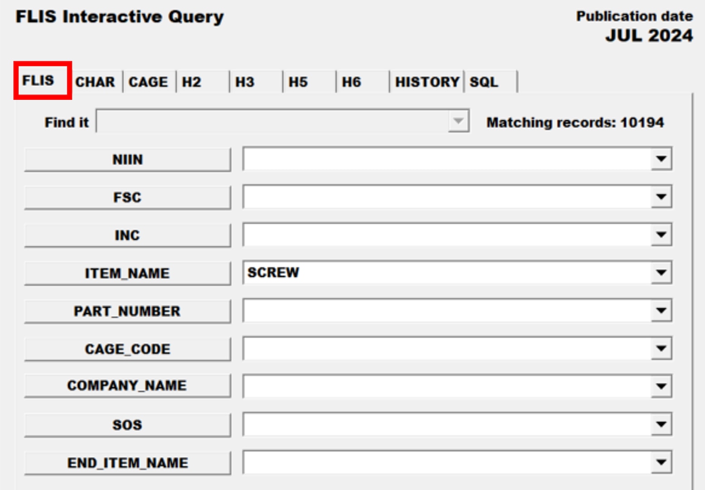Image resolution: width=705 pixels, height=490 pixels.
Task: Click the PART_NUMBER button
Action: (127, 311)
